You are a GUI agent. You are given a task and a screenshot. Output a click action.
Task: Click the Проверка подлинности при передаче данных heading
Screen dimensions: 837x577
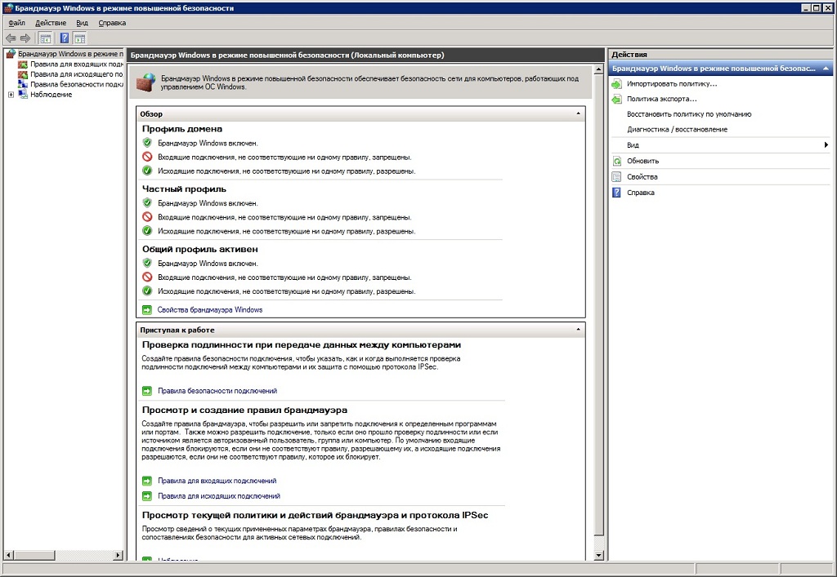[x=302, y=344]
